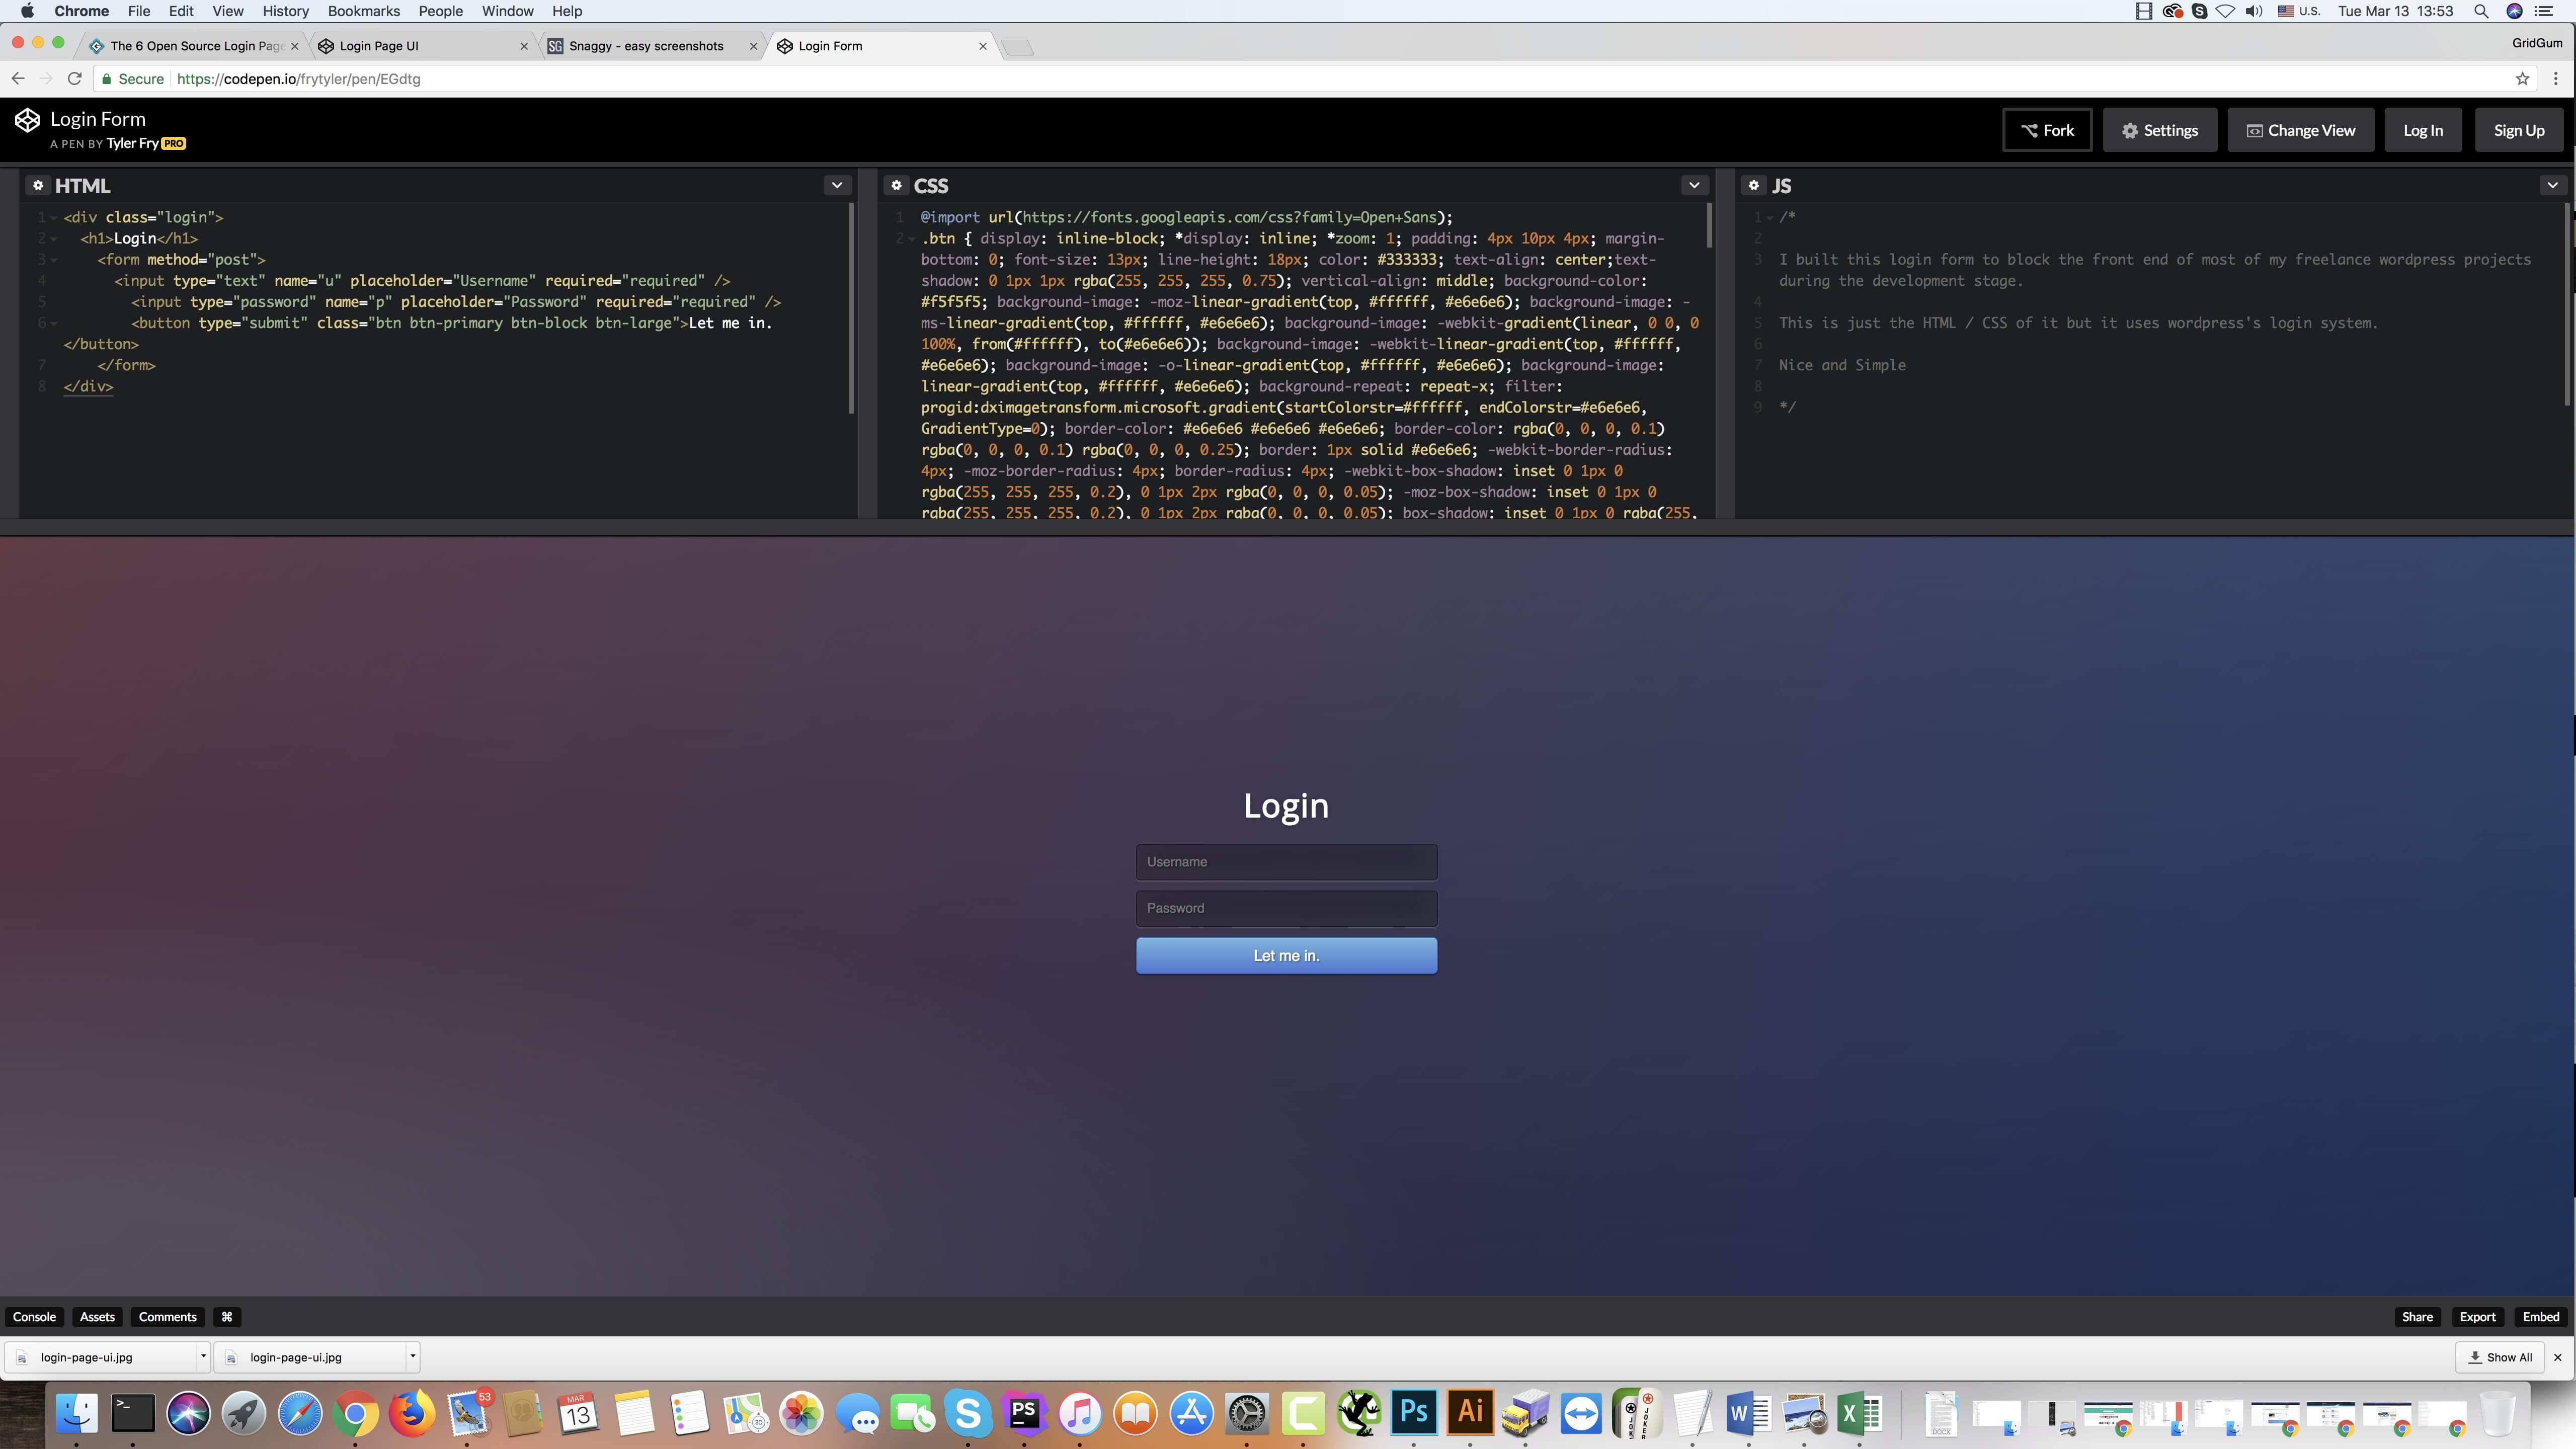
Task: Focus the Password input field
Action: tap(1286, 909)
